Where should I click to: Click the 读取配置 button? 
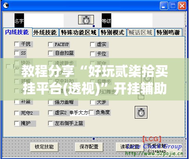click(x=130, y=147)
